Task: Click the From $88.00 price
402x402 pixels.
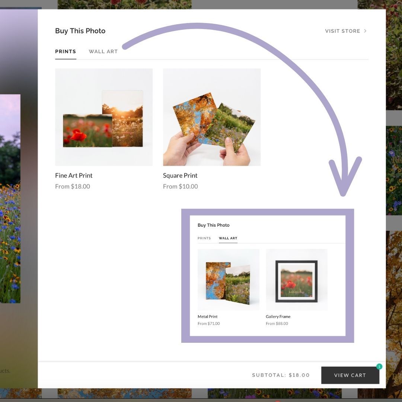Action: [277, 323]
